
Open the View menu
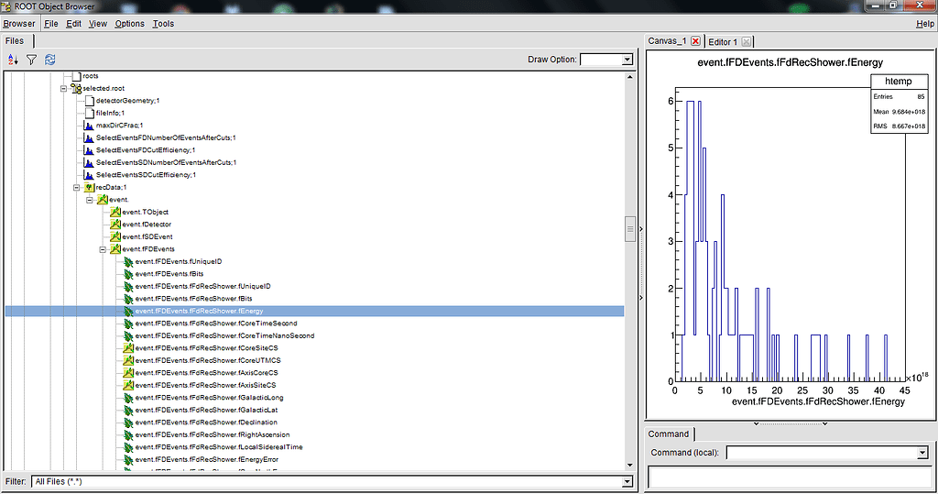pyautogui.click(x=97, y=23)
